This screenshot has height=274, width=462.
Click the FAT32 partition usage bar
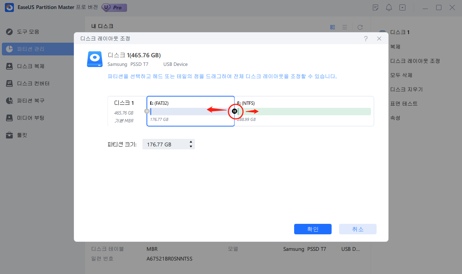[191, 111]
